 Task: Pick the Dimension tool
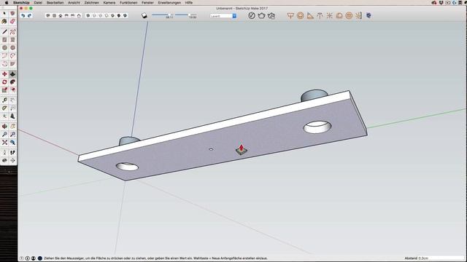[x=12, y=100]
